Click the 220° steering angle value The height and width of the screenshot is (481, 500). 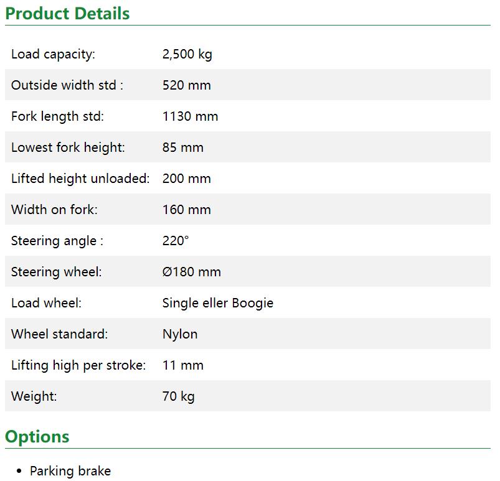tap(175, 241)
